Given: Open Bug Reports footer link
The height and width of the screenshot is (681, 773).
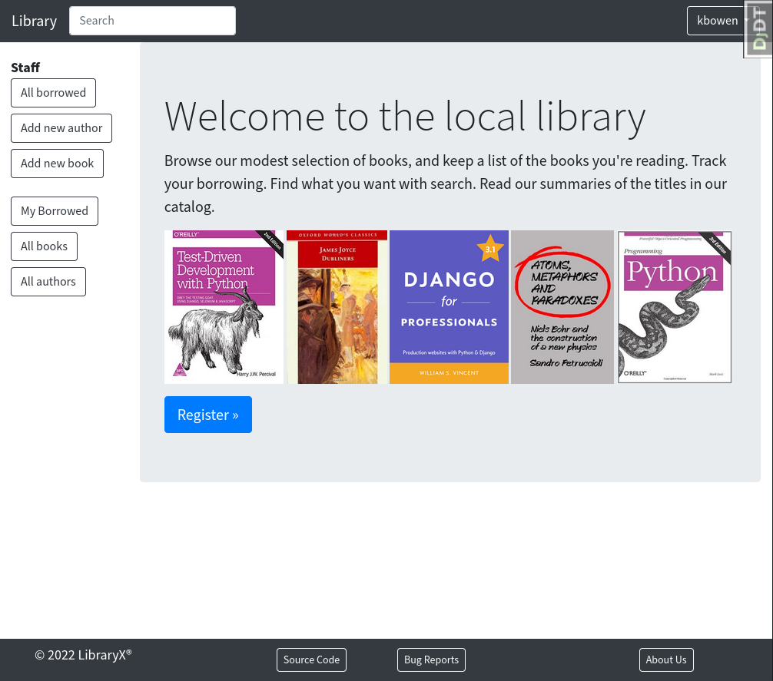Looking at the screenshot, I should click(x=431, y=660).
